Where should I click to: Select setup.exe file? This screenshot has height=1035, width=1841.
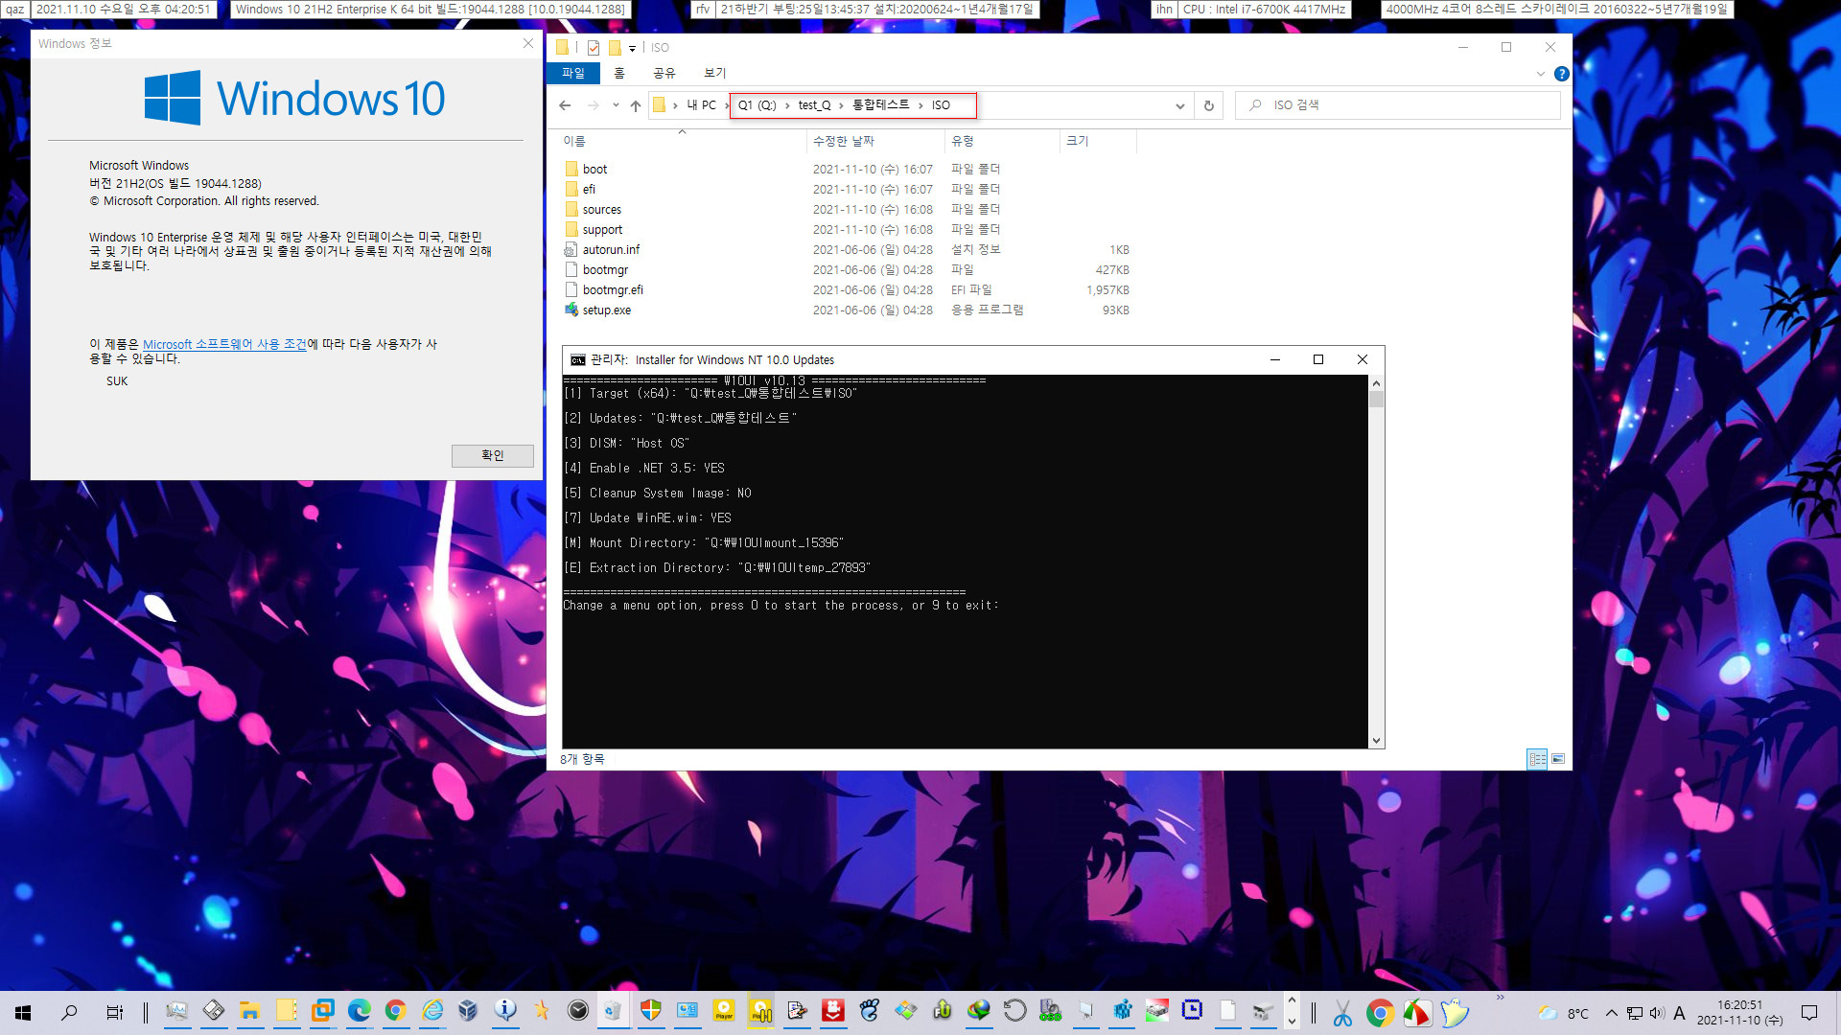pos(606,310)
